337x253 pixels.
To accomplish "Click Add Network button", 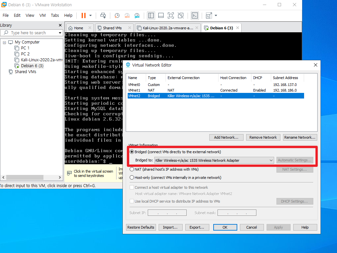I will [226, 137].
